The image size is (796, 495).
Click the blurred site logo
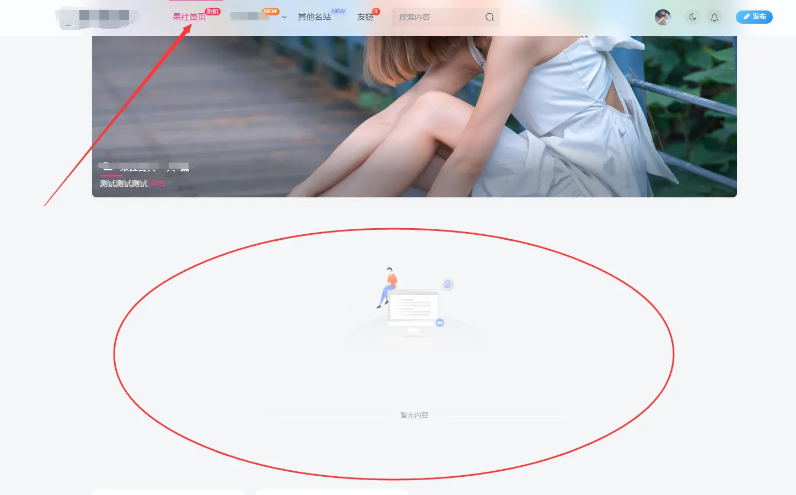tap(97, 17)
